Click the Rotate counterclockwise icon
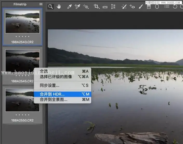The height and width of the screenshot is (144, 183). [x=175, y=6]
